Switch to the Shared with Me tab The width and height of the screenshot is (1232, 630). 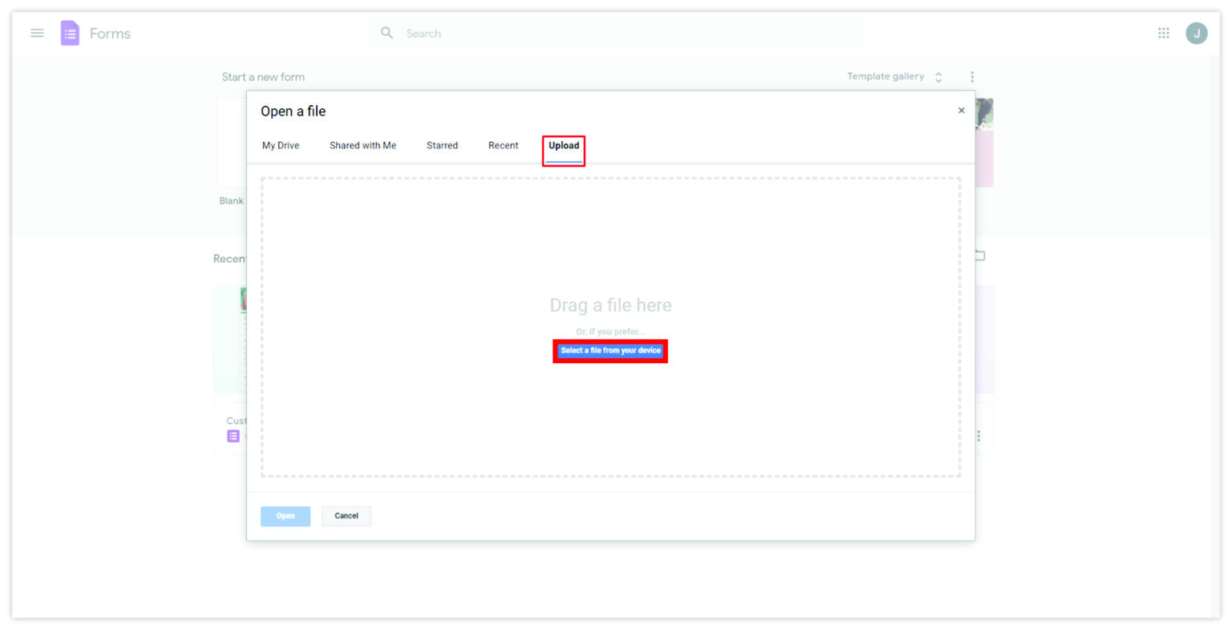point(363,145)
